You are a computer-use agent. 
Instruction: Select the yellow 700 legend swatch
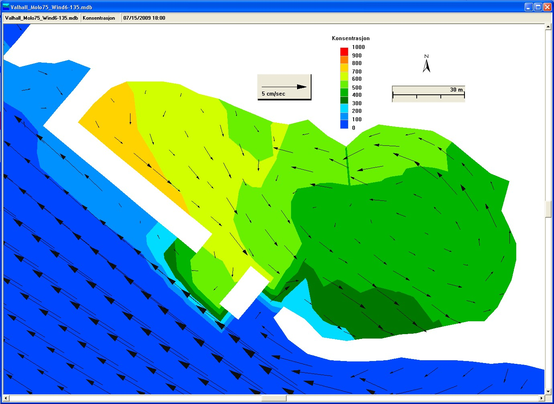coord(344,76)
